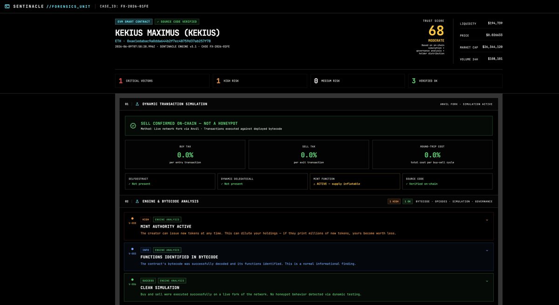
Task: Click the Engine Analysis tag on Clean Simulation finding
Action: click(172, 280)
